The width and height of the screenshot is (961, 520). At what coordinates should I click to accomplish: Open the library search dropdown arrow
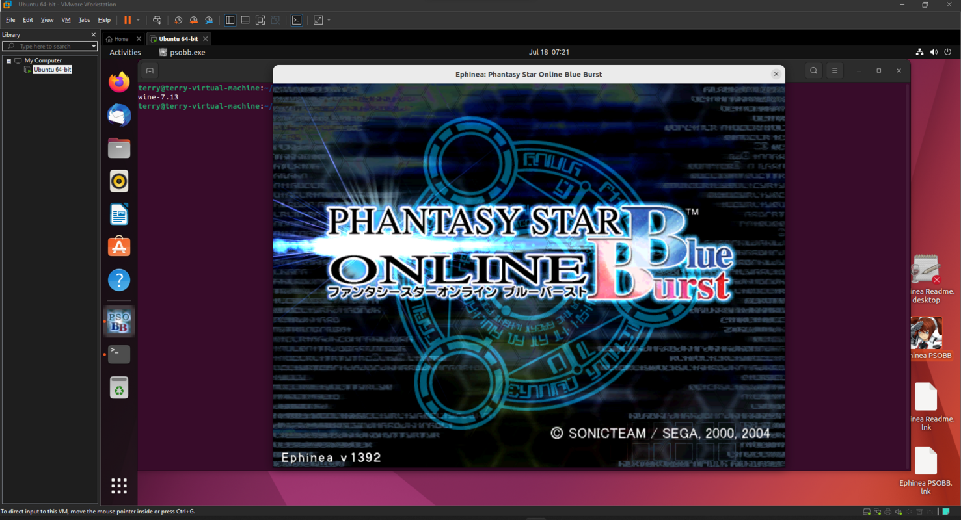[94, 46]
